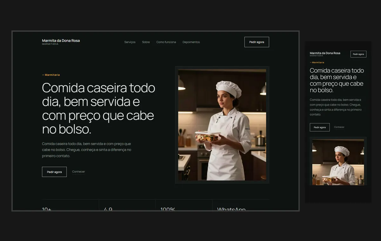Image resolution: width=381 pixels, height=241 pixels.
Task: Select the desktop hero description paragraph
Action: [x=87, y=150]
